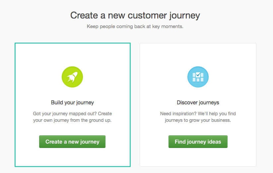The height and width of the screenshot is (173, 273).
Task: Select the teal-outlined Build your journey card
Action: [73, 105]
